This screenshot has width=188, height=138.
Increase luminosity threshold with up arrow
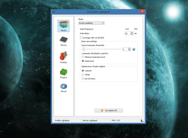click(x=129, y=49)
